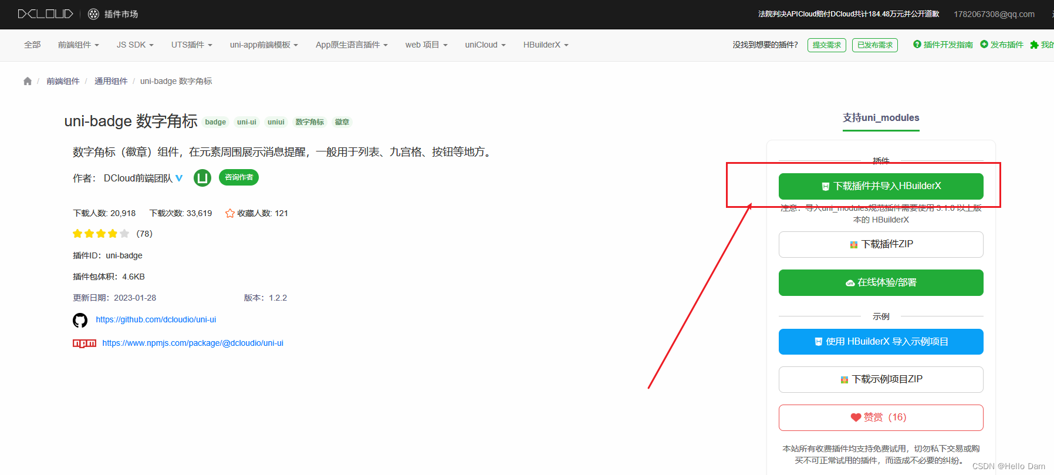Click 使用 HBuilderX 导入示例项目 button
The height and width of the screenshot is (475, 1054).
point(881,342)
